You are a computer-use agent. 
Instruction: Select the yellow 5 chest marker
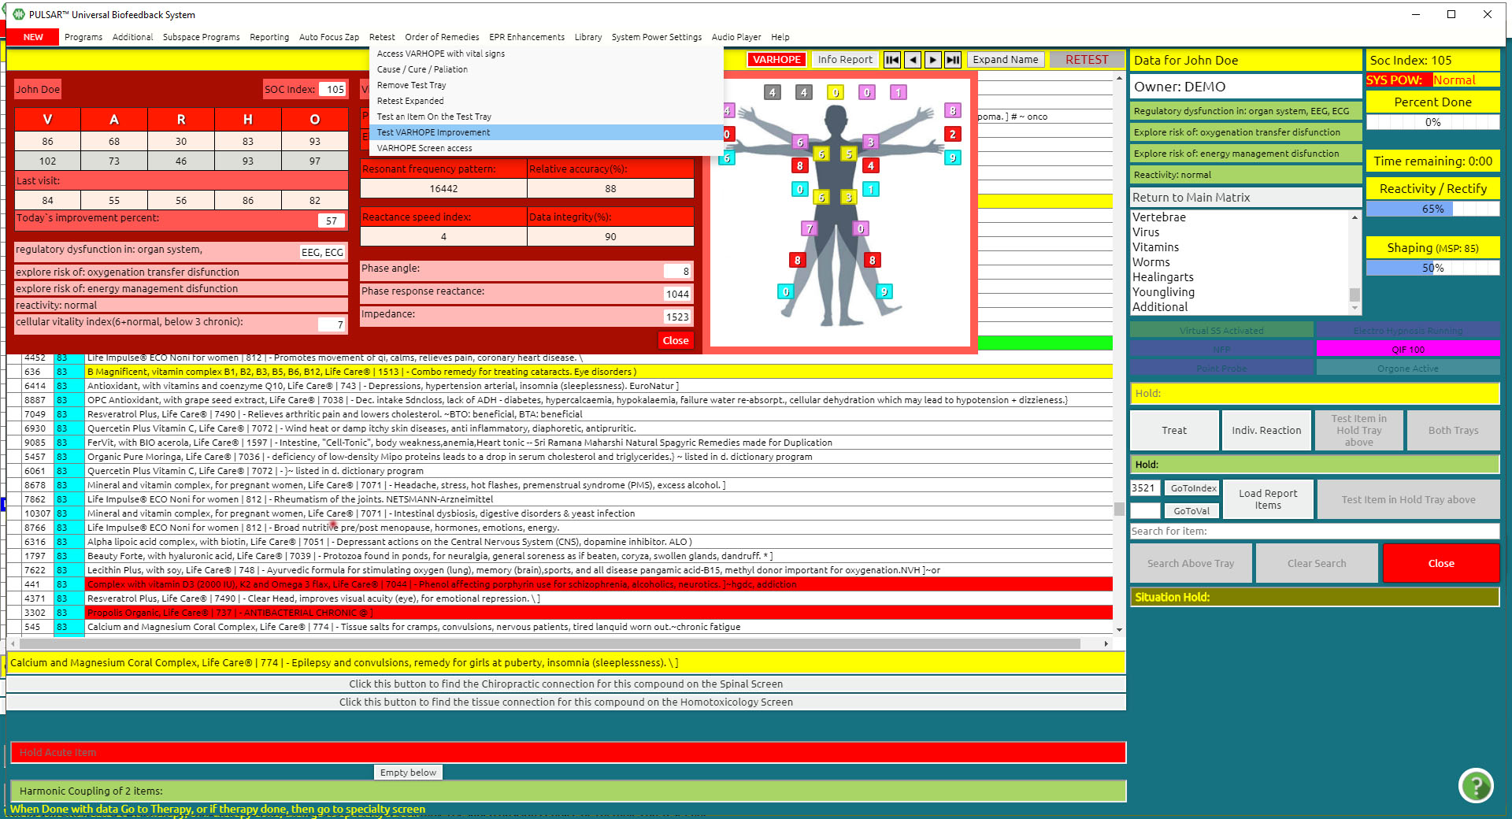(849, 154)
